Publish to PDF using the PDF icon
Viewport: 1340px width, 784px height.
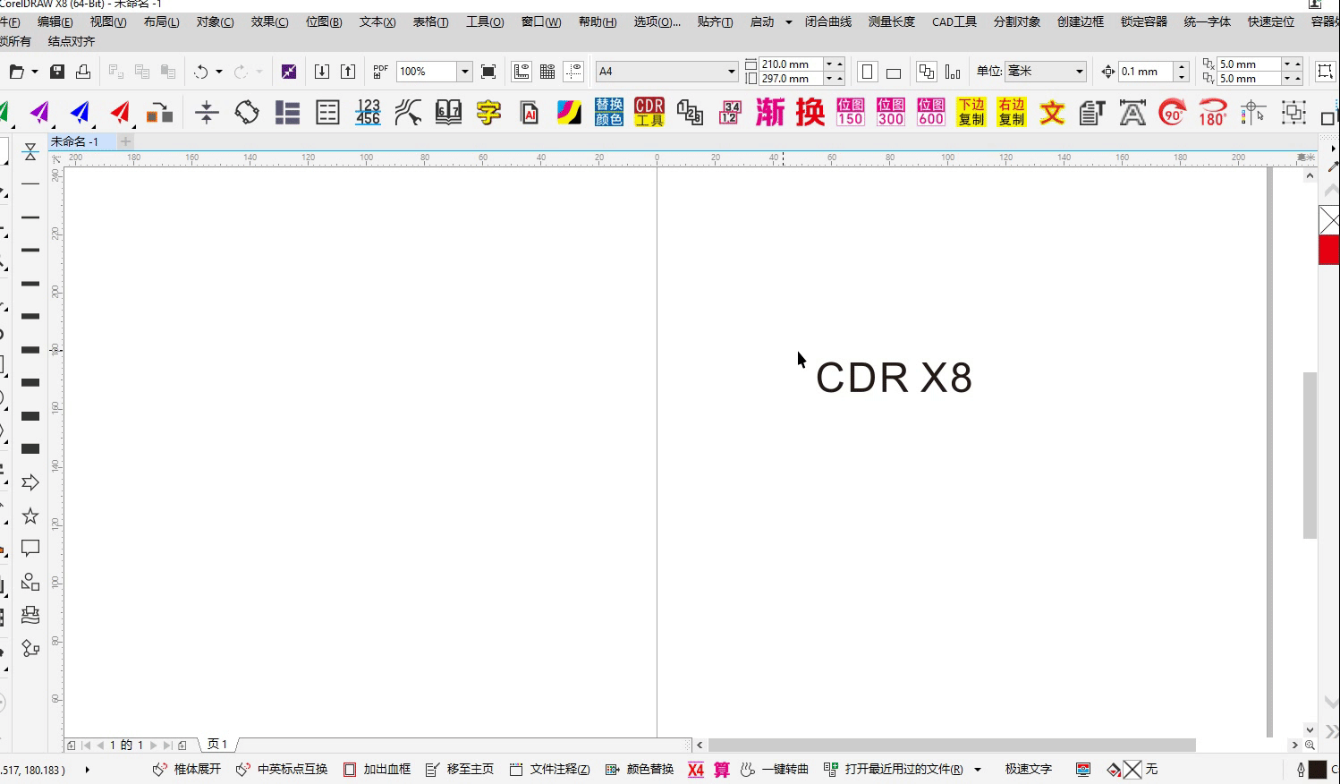(380, 72)
